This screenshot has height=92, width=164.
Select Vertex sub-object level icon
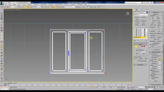click(x=136, y=46)
